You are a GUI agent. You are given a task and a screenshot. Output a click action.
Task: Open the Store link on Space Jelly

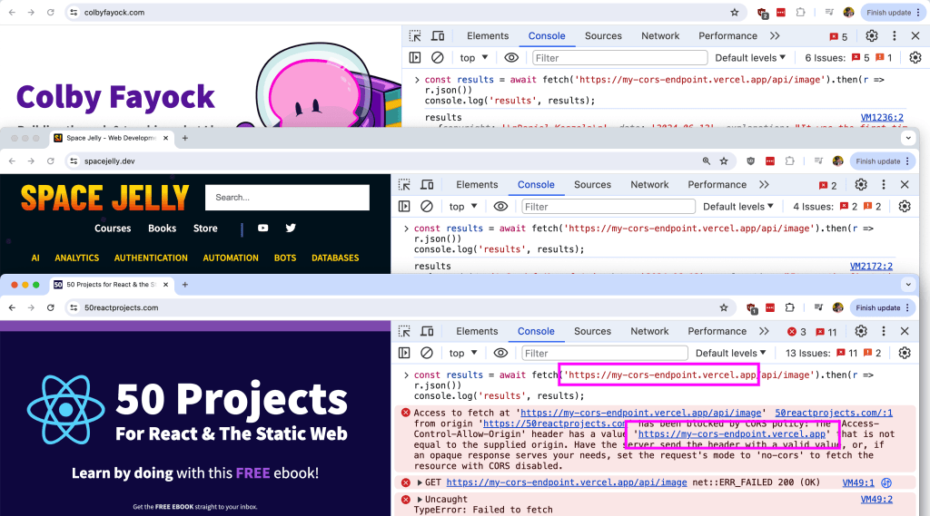click(x=205, y=229)
